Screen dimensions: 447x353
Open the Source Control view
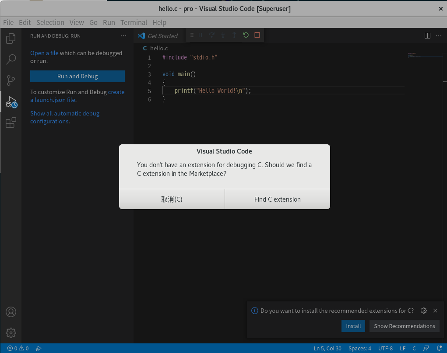tap(11, 80)
